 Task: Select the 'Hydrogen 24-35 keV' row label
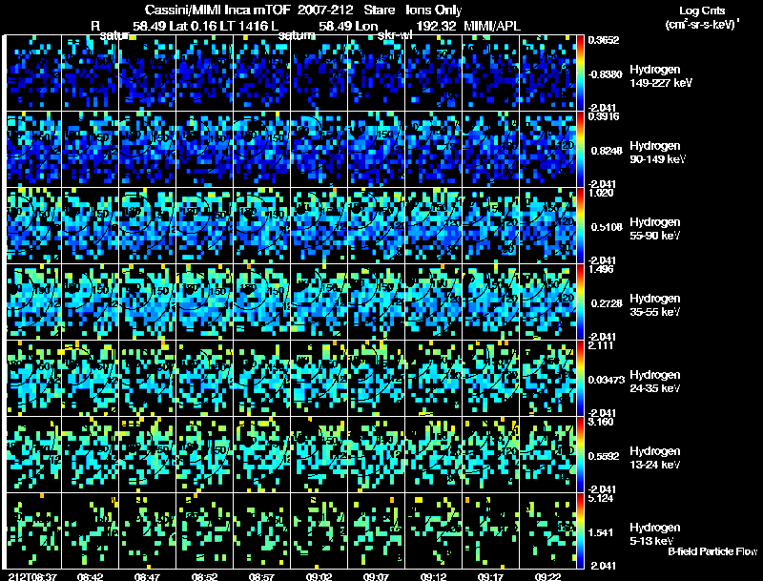tap(655, 382)
